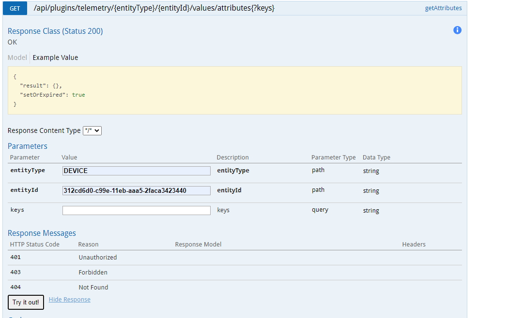The image size is (507, 318).
Task: Click the Response Messages heading
Action: point(42,233)
